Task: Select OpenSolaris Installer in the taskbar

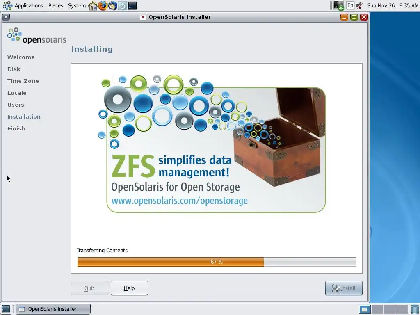Action: tap(53, 309)
